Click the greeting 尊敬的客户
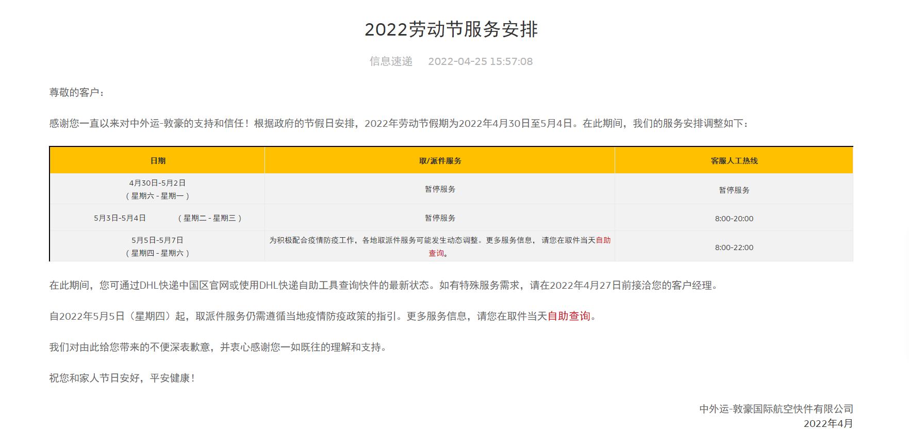This screenshot has width=909, height=446. (x=77, y=92)
